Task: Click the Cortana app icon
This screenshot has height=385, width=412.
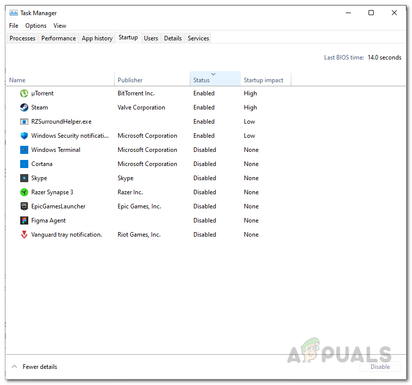Action: pos(24,163)
